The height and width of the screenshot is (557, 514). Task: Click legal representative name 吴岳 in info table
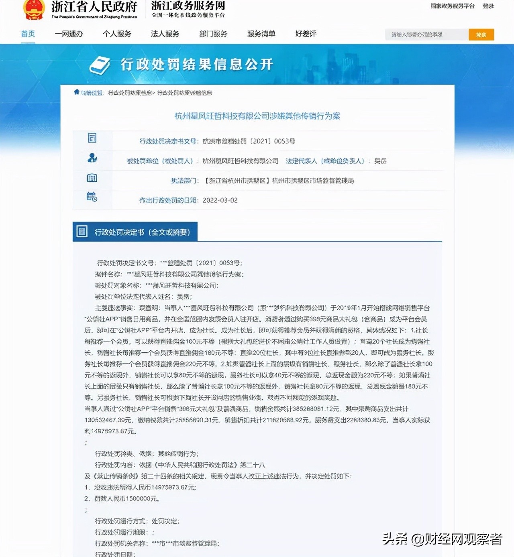(x=380, y=161)
